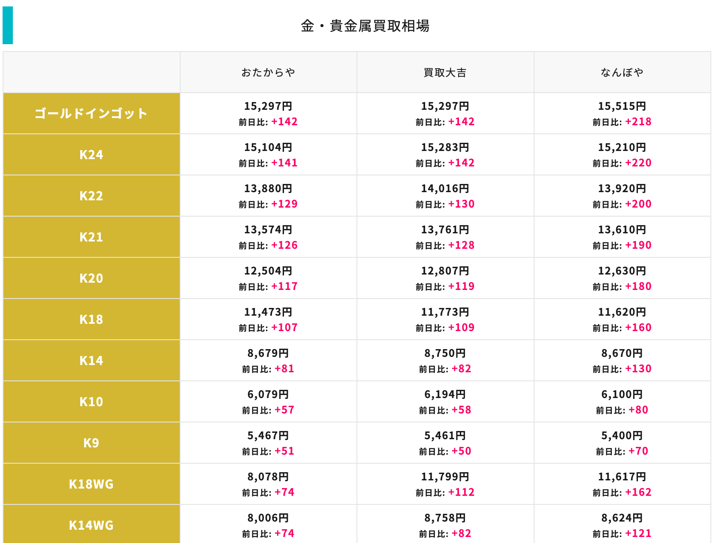Select the 買取大吉 column header
The height and width of the screenshot is (543, 713).
445,72
